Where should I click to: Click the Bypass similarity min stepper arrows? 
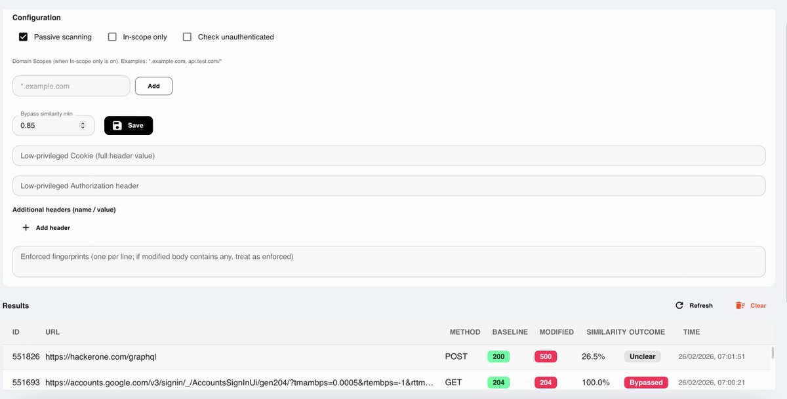coord(83,125)
